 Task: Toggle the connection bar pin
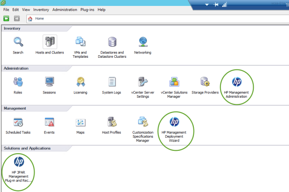pos(216,5)
